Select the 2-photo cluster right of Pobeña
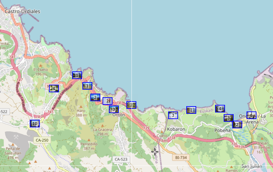The image size is (273, 172). [x=237, y=125]
